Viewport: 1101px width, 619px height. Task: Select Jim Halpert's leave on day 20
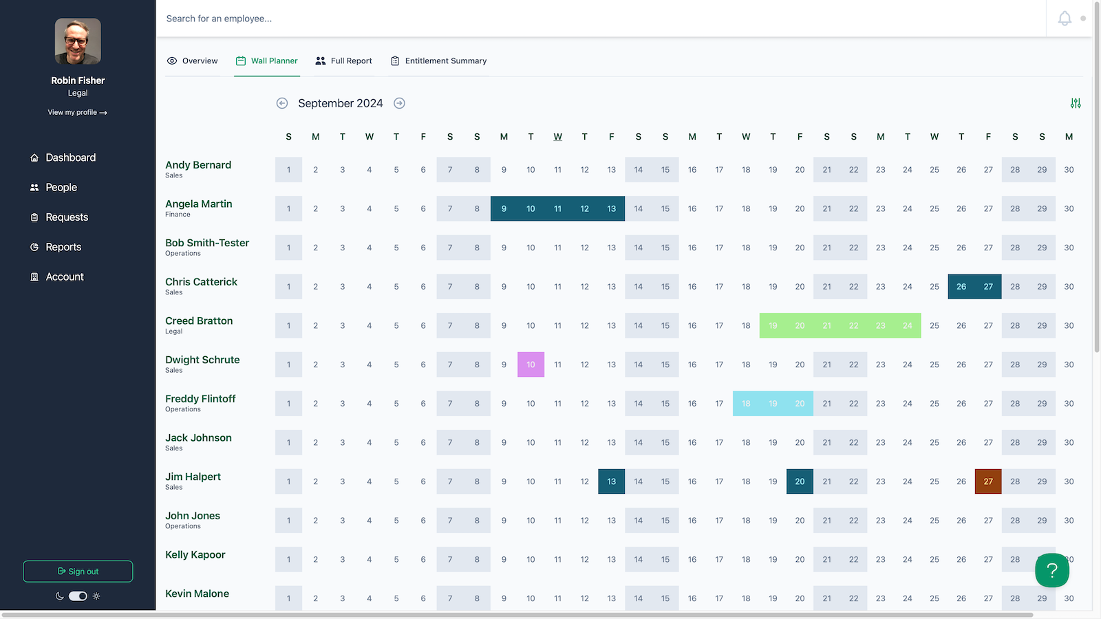[x=800, y=481]
